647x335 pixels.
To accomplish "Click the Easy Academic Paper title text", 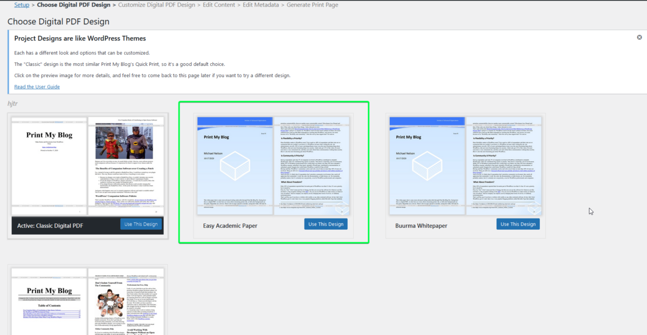I will coord(230,225).
